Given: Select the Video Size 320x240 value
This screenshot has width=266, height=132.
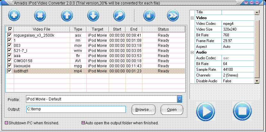Looking at the screenshot, I should [238, 29].
